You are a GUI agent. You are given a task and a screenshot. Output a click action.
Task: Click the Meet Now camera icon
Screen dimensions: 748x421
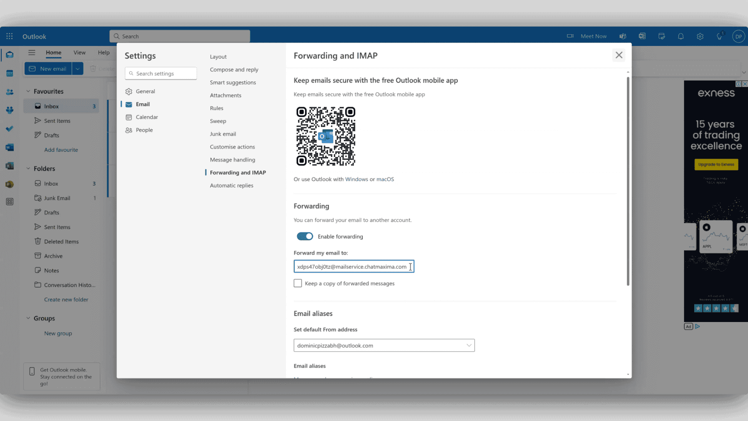click(570, 36)
